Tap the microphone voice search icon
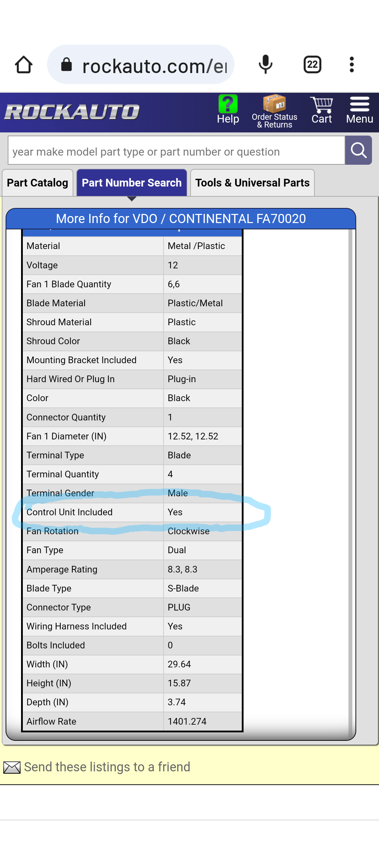The width and height of the screenshot is (379, 843). coord(266,64)
